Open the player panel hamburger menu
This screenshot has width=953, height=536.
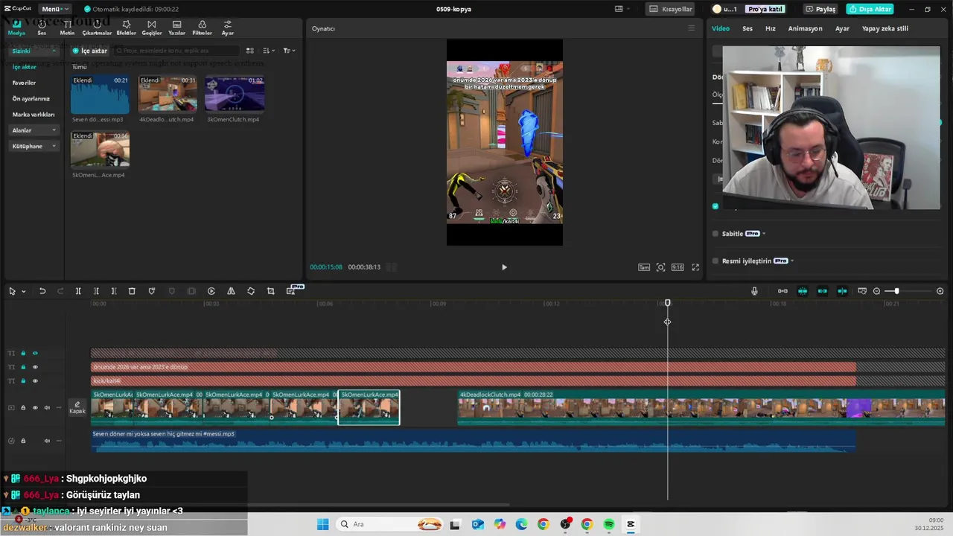tap(691, 28)
